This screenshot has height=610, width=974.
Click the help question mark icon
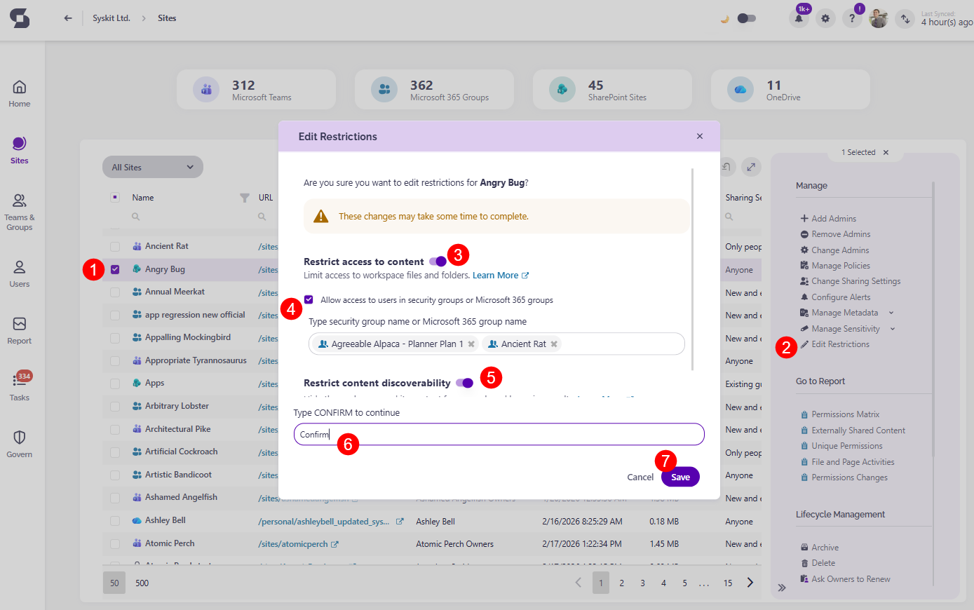click(852, 19)
